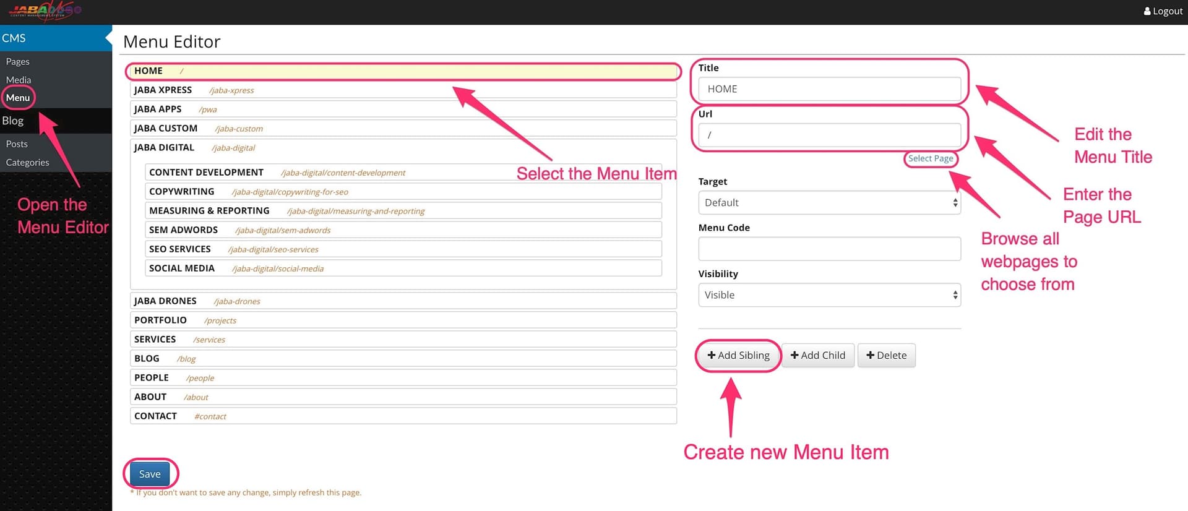The width and height of the screenshot is (1188, 511).
Task: Click the Save button
Action: [x=150, y=474]
